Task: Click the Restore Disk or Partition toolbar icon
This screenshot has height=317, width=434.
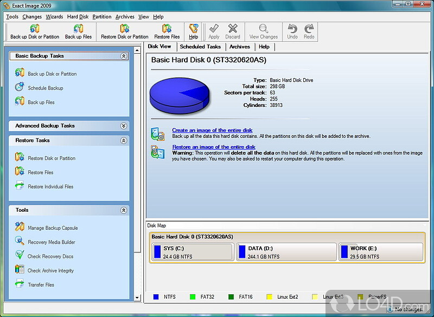Action: 124,28
